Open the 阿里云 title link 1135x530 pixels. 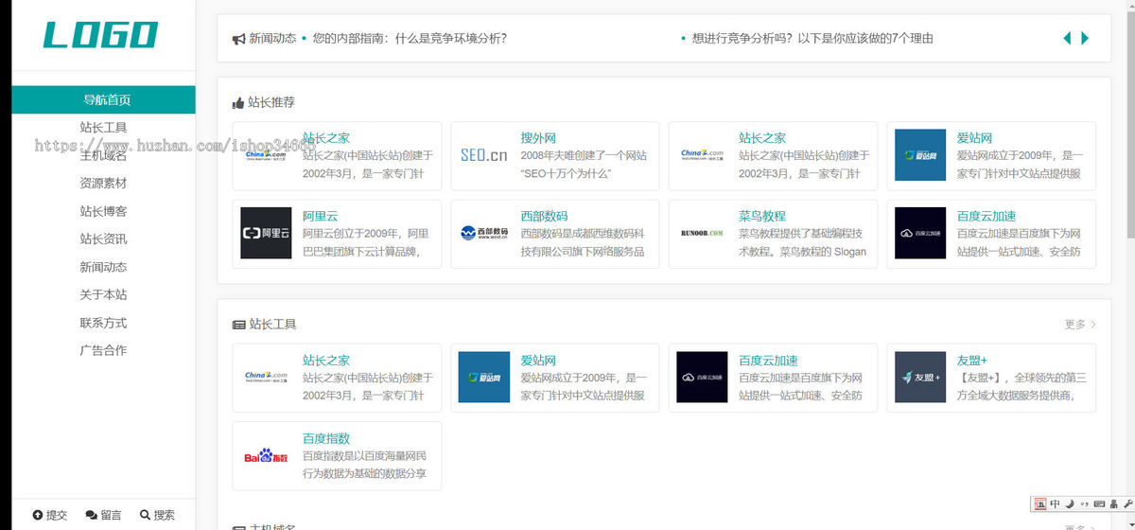coord(321,216)
